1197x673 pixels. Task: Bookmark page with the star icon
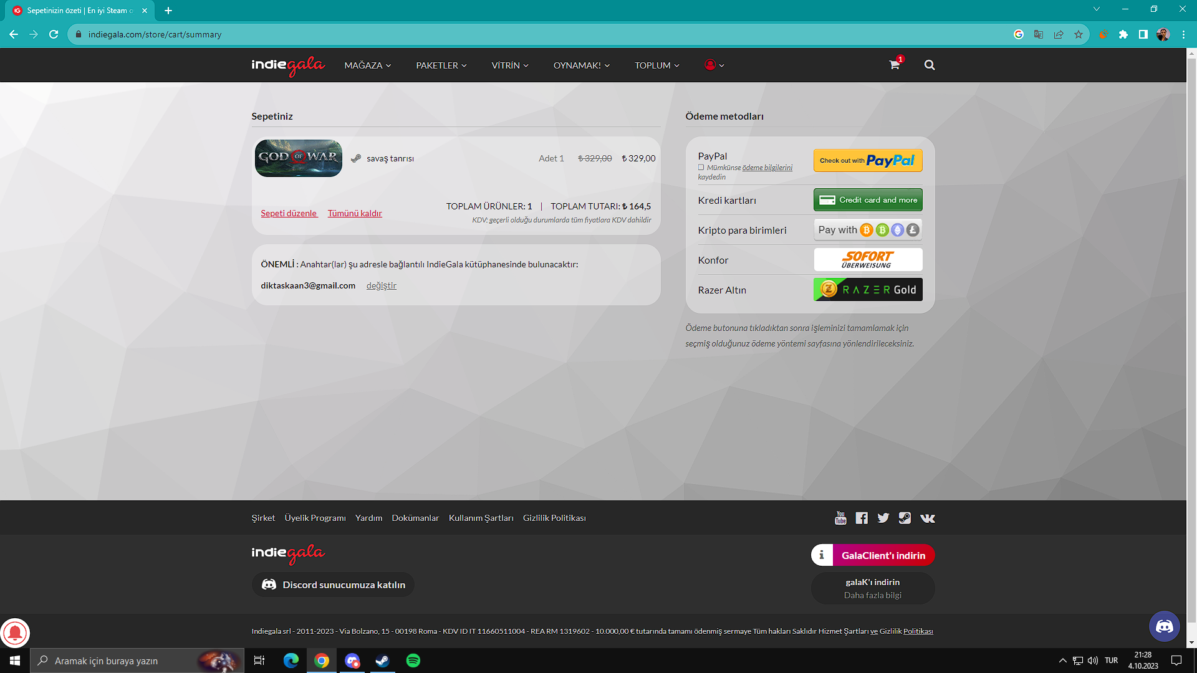(1079, 34)
